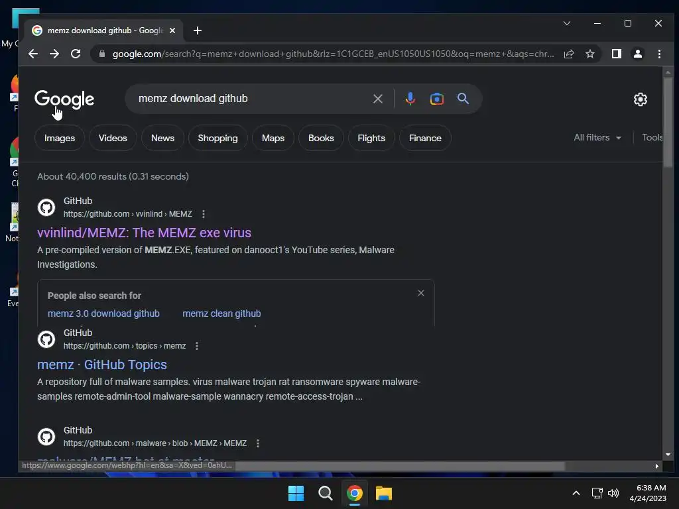Dismiss the People also search for box

420,294
